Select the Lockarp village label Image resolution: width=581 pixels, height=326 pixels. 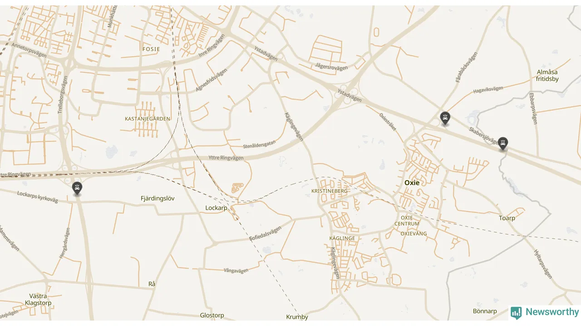pyautogui.click(x=216, y=208)
